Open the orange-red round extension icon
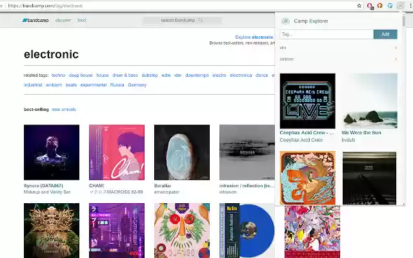413x258 pixels. [380, 6]
